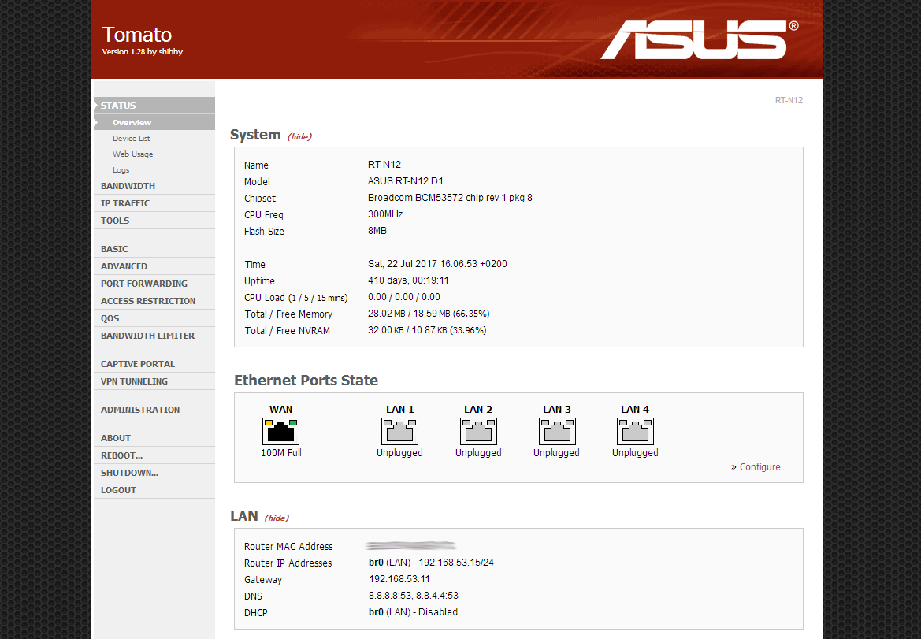Click the WAN port icon
921x639 pixels.
point(280,431)
